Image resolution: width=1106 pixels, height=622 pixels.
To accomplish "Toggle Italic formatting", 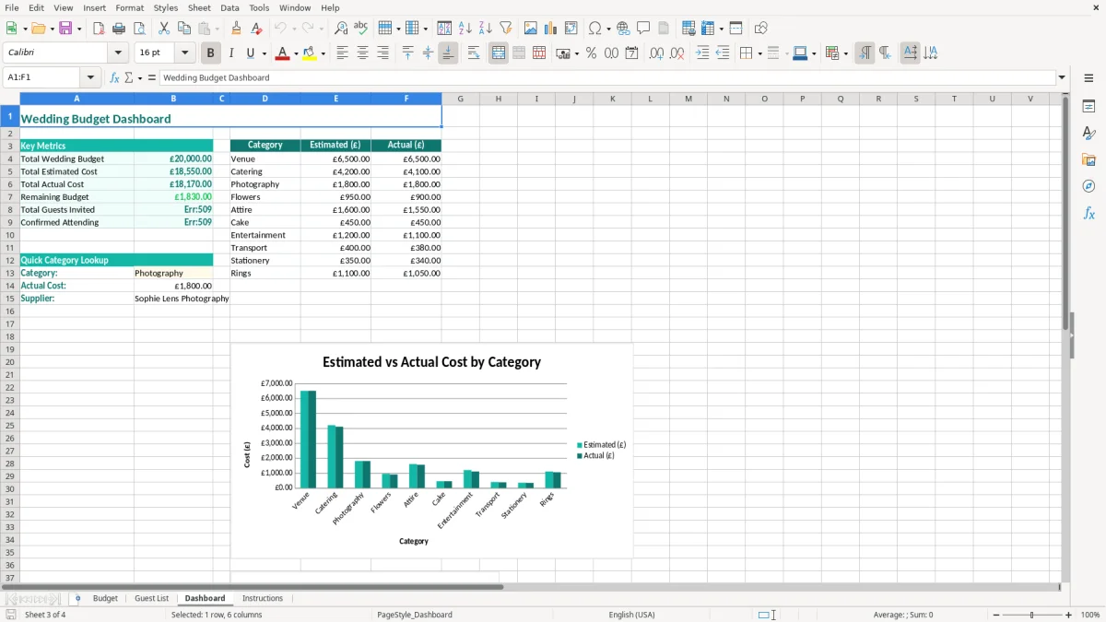I will click(x=231, y=53).
